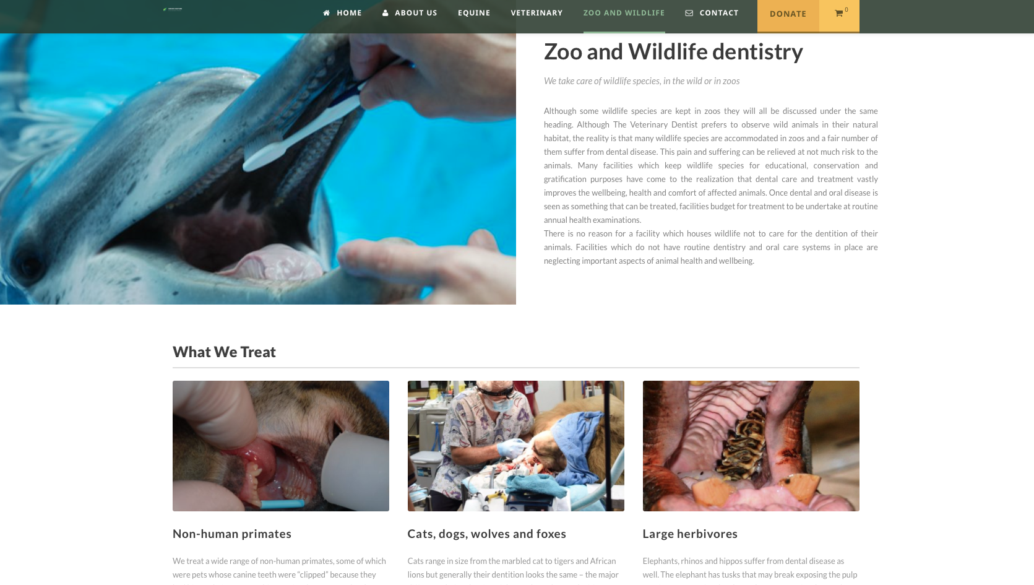Go to the Home menu link
This screenshot has width=1034, height=585.
349,13
